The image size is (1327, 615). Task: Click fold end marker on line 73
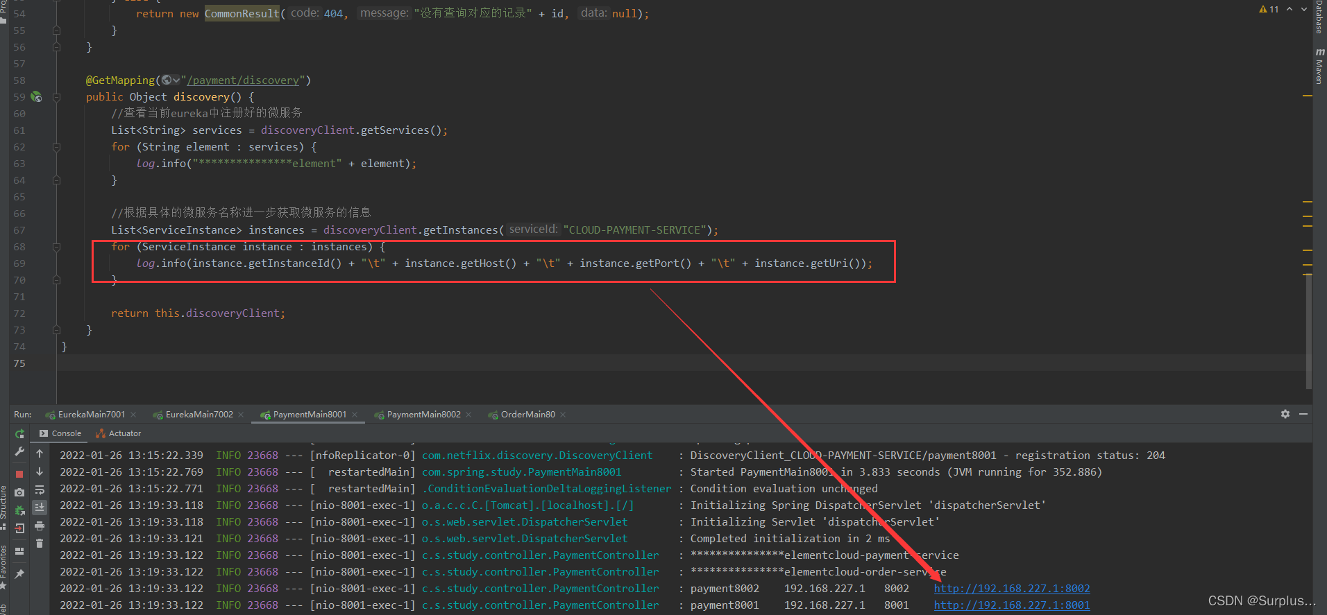(x=57, y=330)
